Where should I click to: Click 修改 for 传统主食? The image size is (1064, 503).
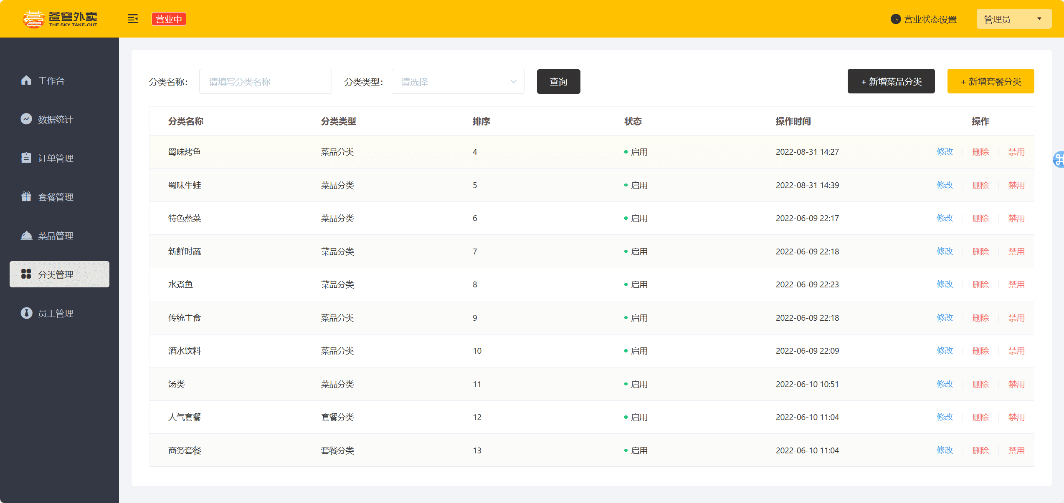pyautogui.click(x=945, y=318)
